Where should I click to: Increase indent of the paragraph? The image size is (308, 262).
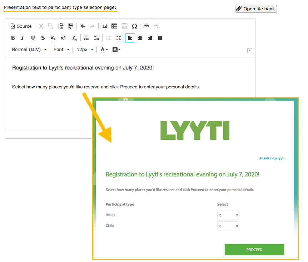pos(118,38)
